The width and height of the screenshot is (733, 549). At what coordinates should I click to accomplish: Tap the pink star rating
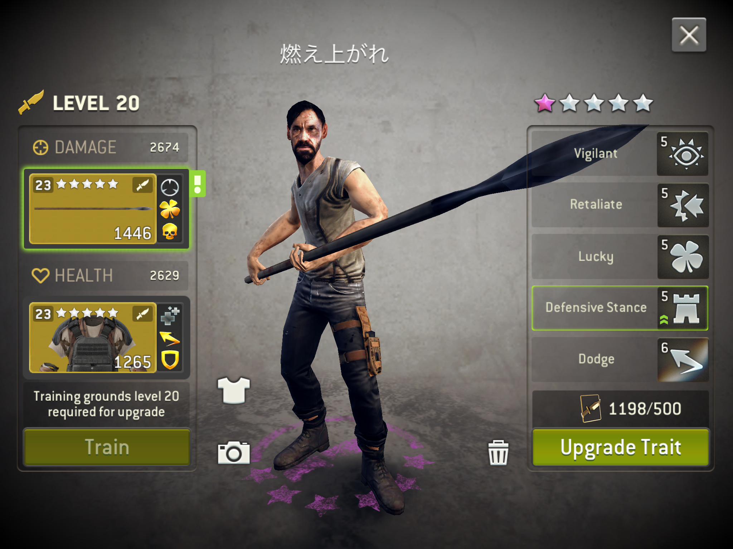(x=544, y=103)
